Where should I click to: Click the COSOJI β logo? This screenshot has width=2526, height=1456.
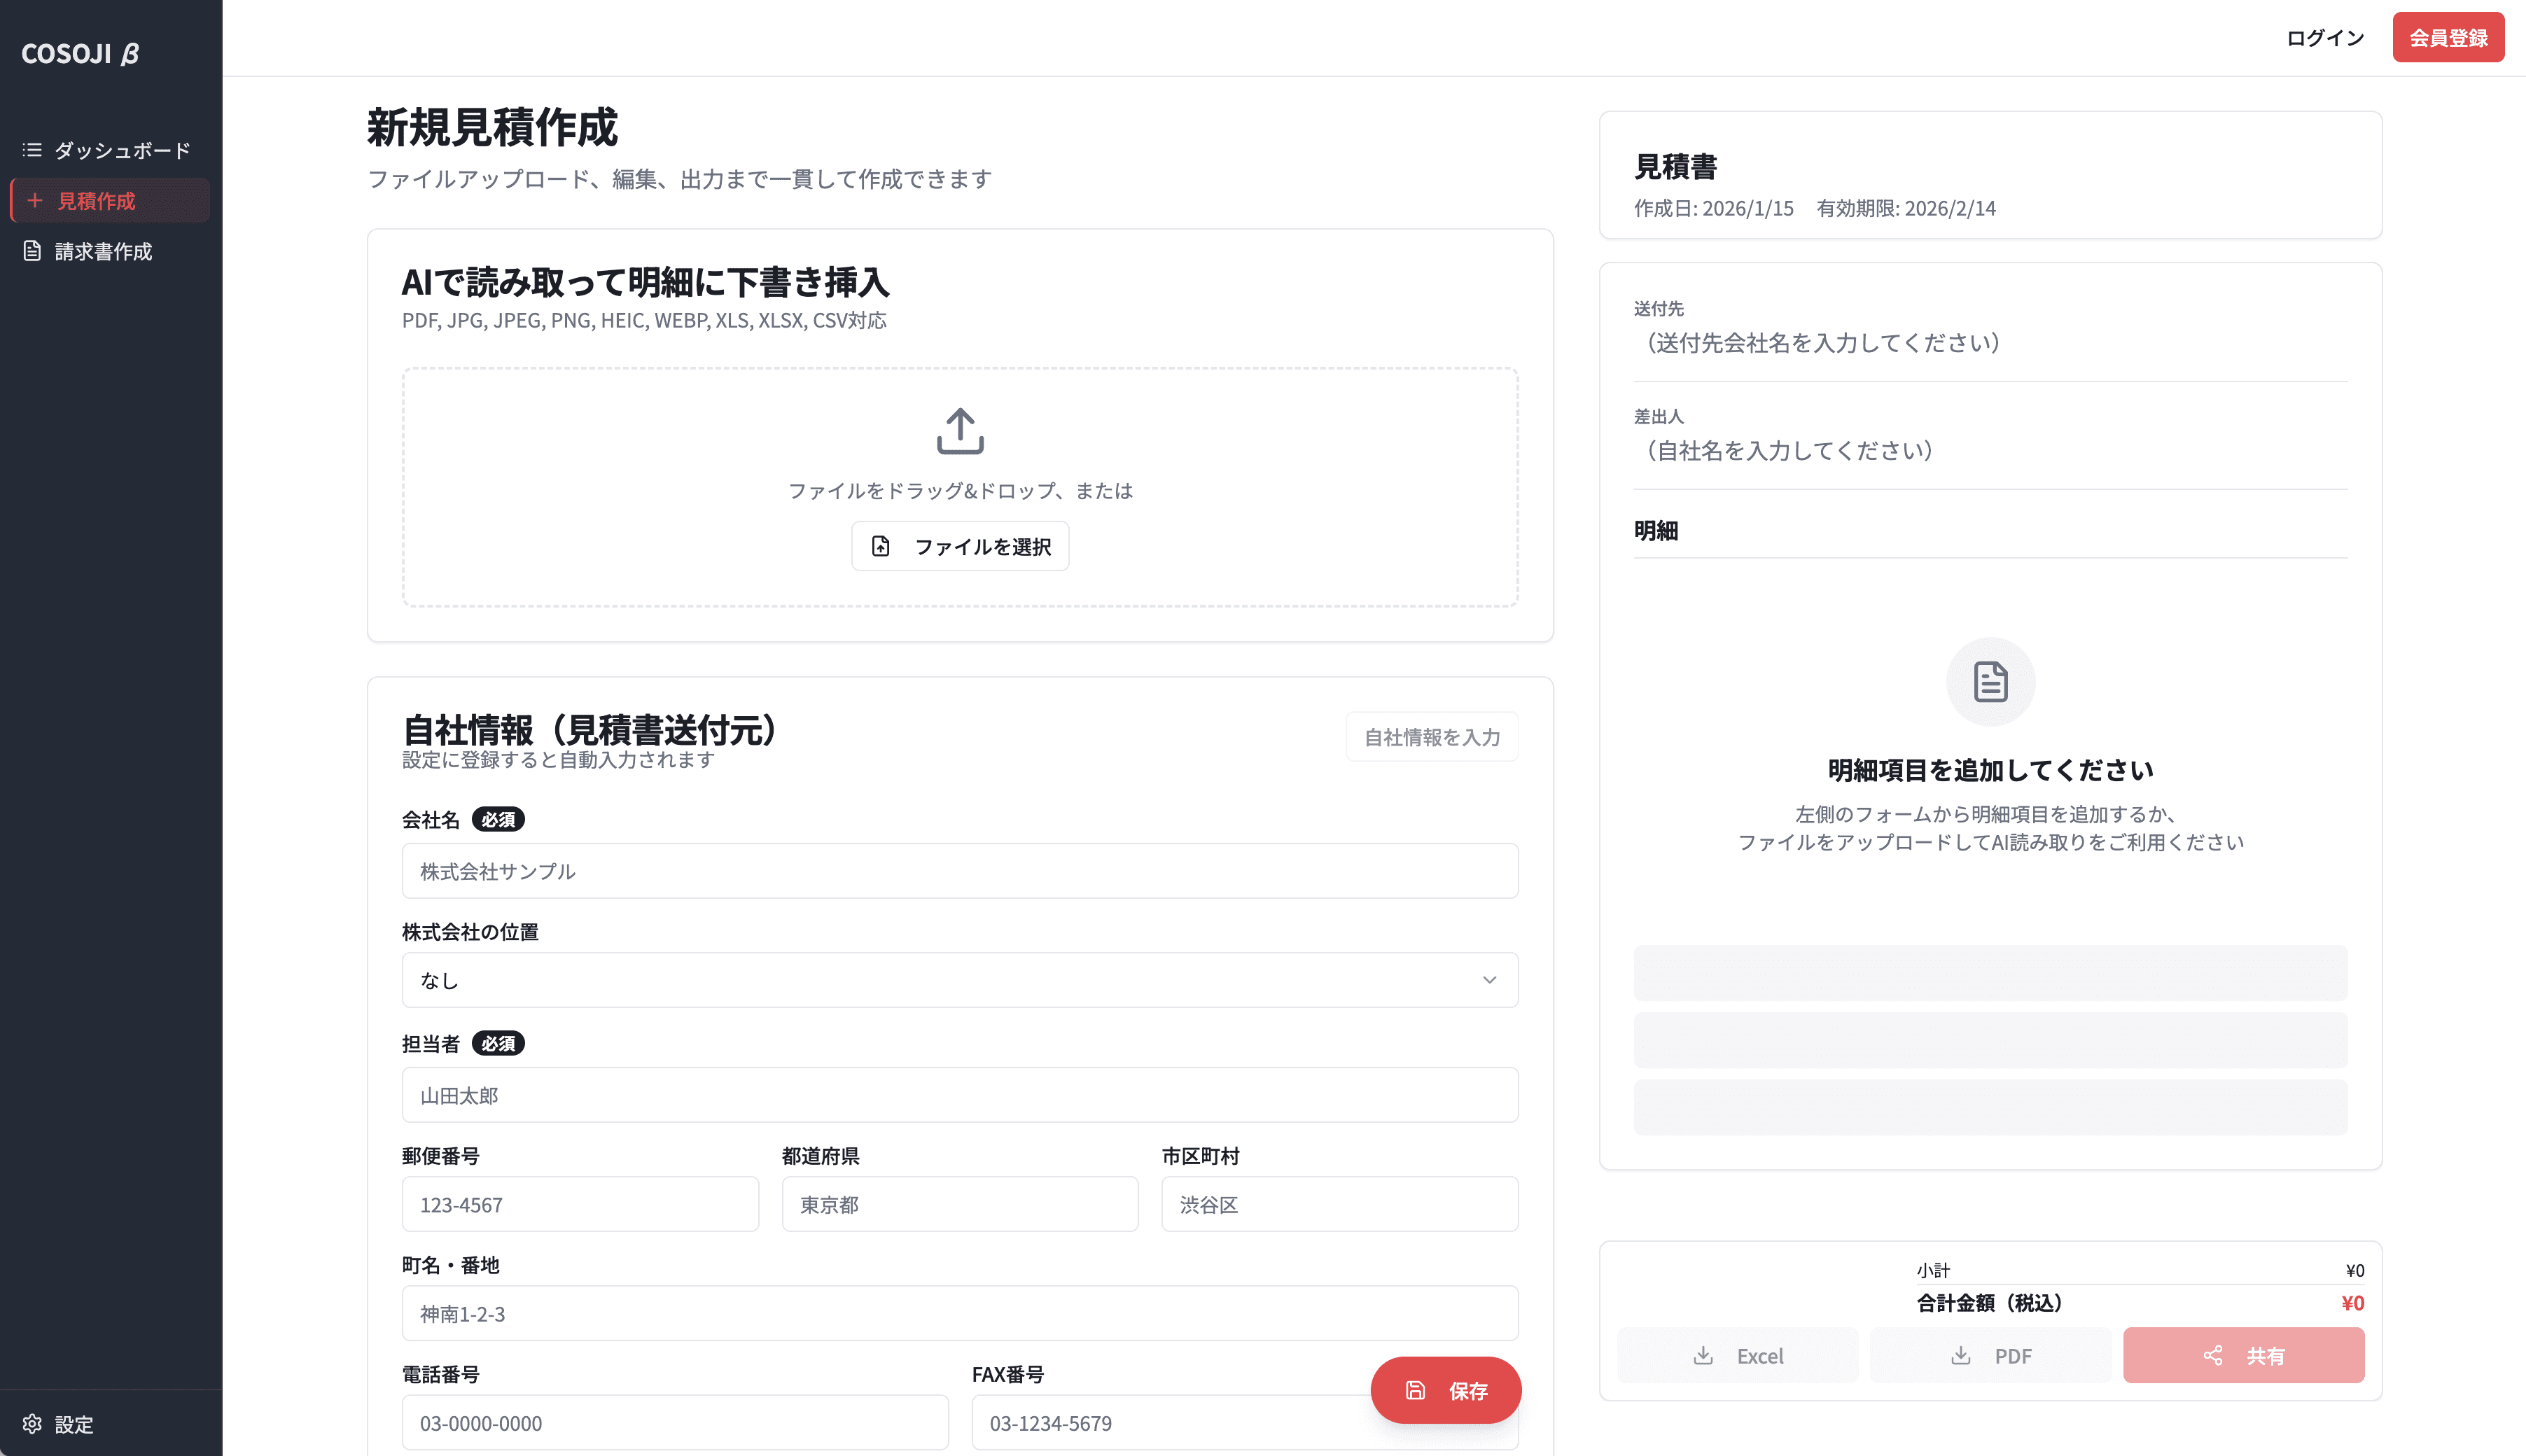pyautogui.click(x=80, y=54)
